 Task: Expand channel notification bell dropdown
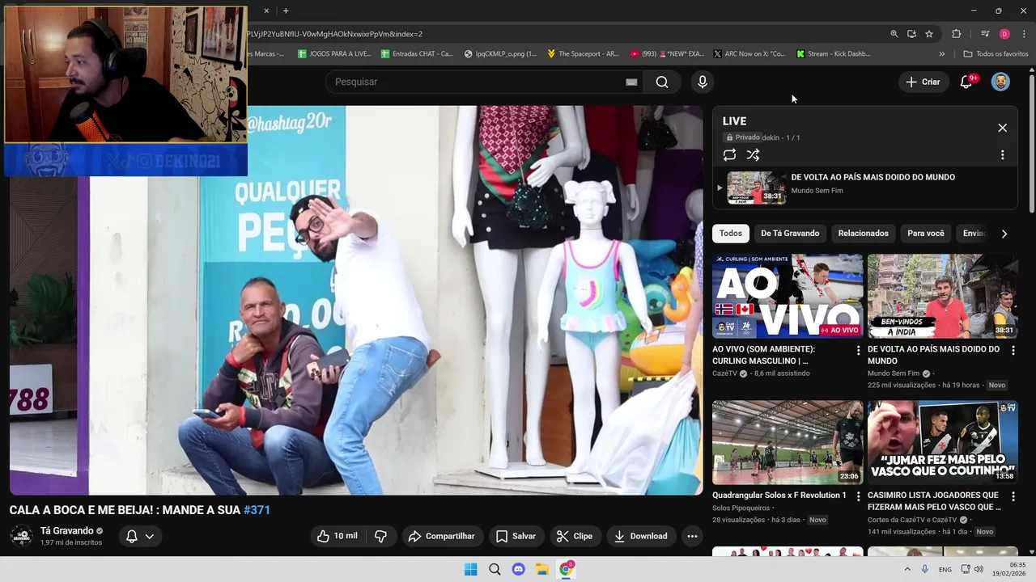click(139, 536)
